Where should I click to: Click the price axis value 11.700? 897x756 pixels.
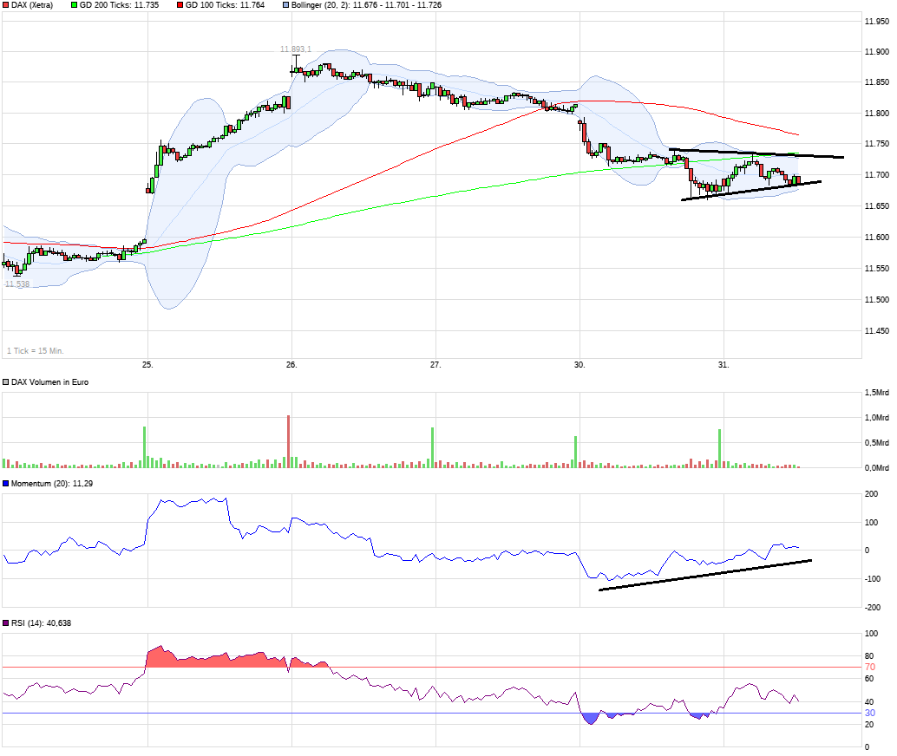pos(877,175)
